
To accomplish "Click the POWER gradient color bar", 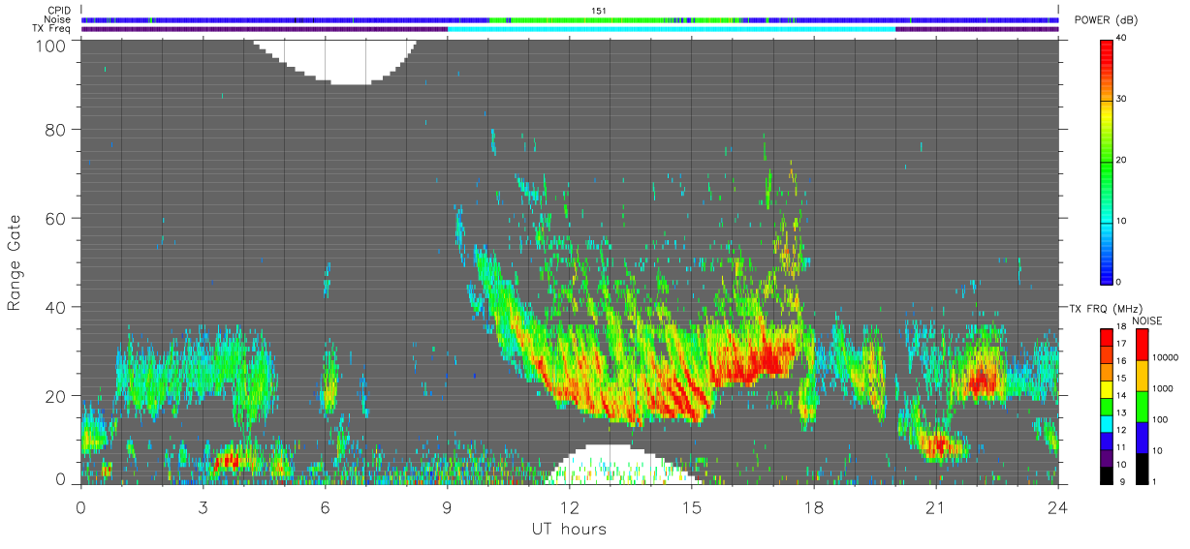I will (1106, 161).
